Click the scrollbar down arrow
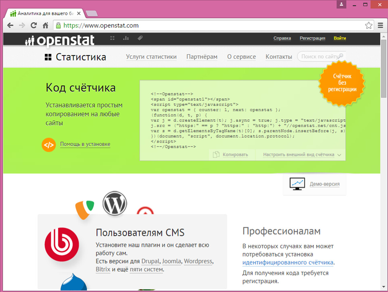Viewport: 388px width, 292px height. [x=384, y=287]
